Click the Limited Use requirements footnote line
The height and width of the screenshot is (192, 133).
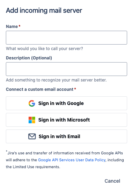[x=33, y=167]
